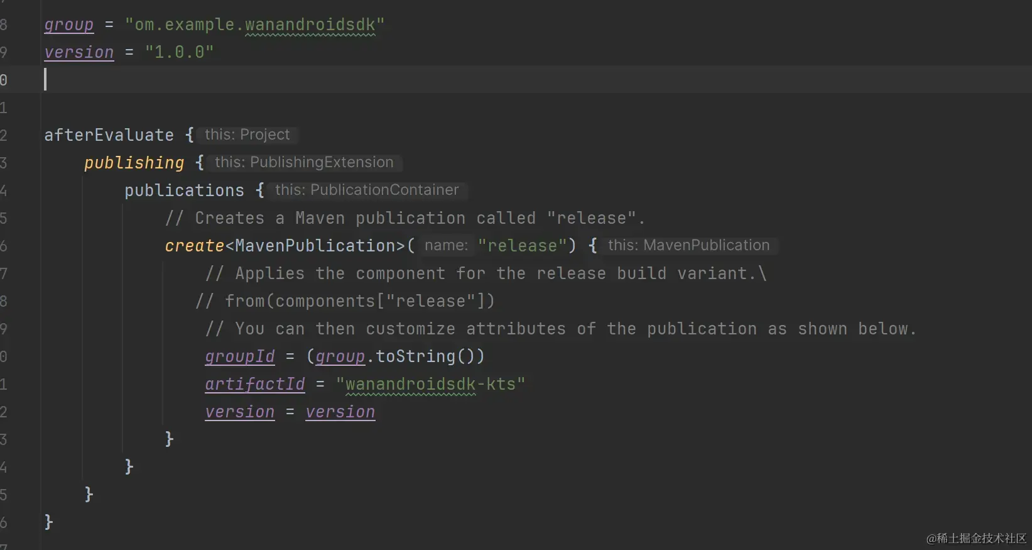Click the 'this: PublishingExtension' inlay hint
1032x550 pixels.
pyautogui.click(x=304, y=162)
